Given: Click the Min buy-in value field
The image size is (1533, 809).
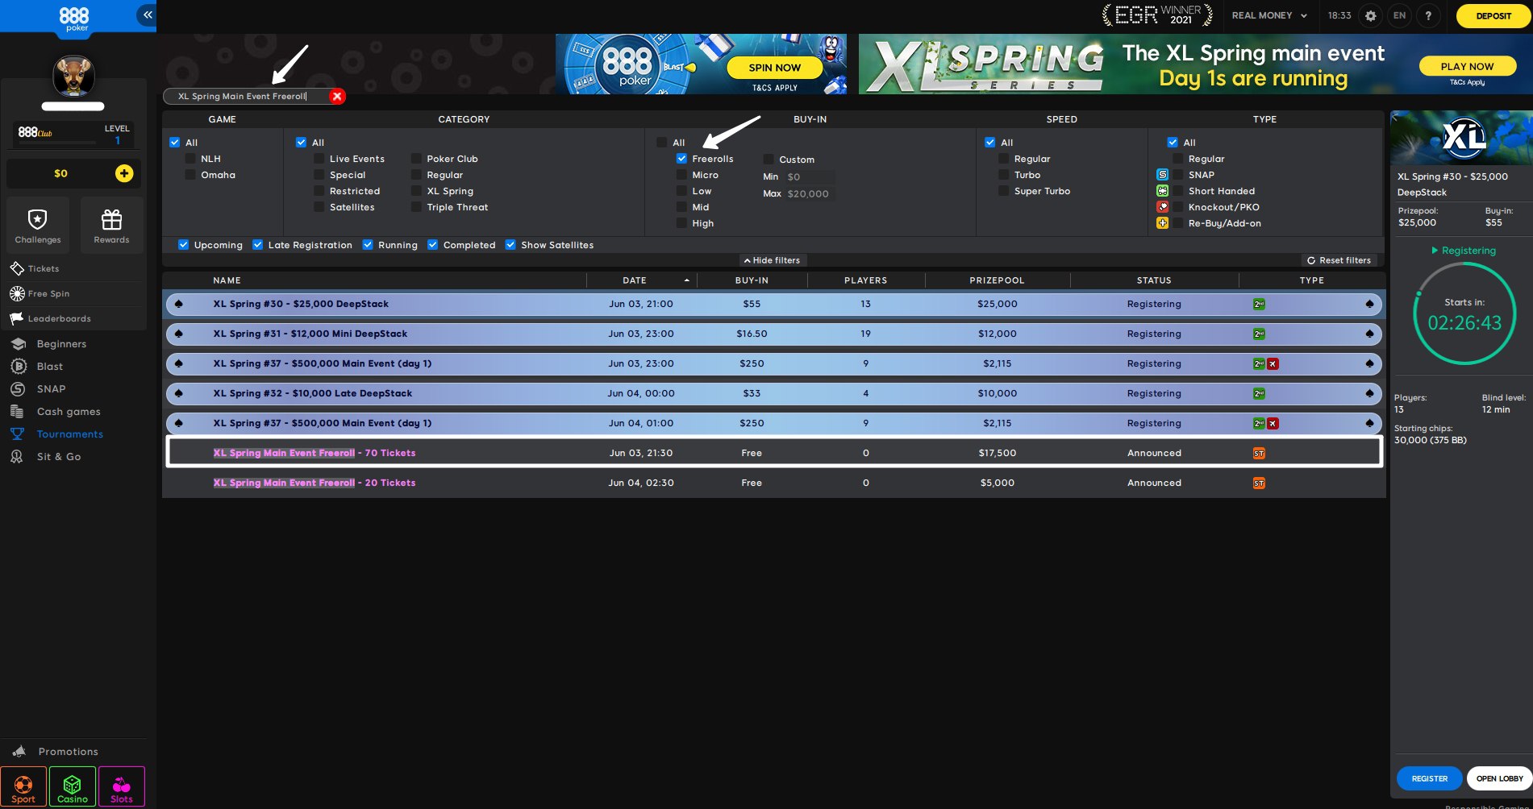Looking at the screenshot, I should coord(810,177).
